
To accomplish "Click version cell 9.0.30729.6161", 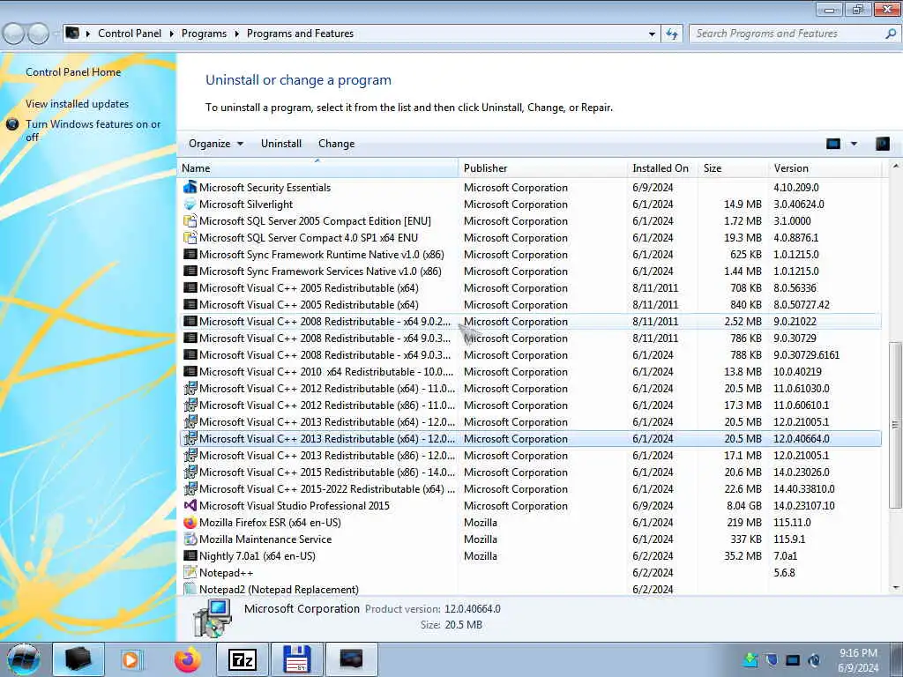I will point(806,354).
